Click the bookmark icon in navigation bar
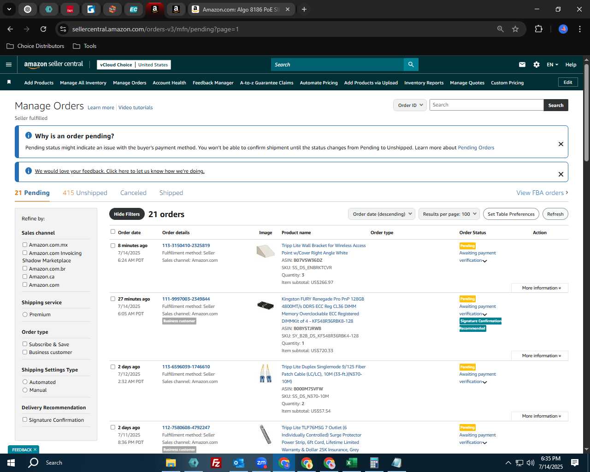 (9, 82)
